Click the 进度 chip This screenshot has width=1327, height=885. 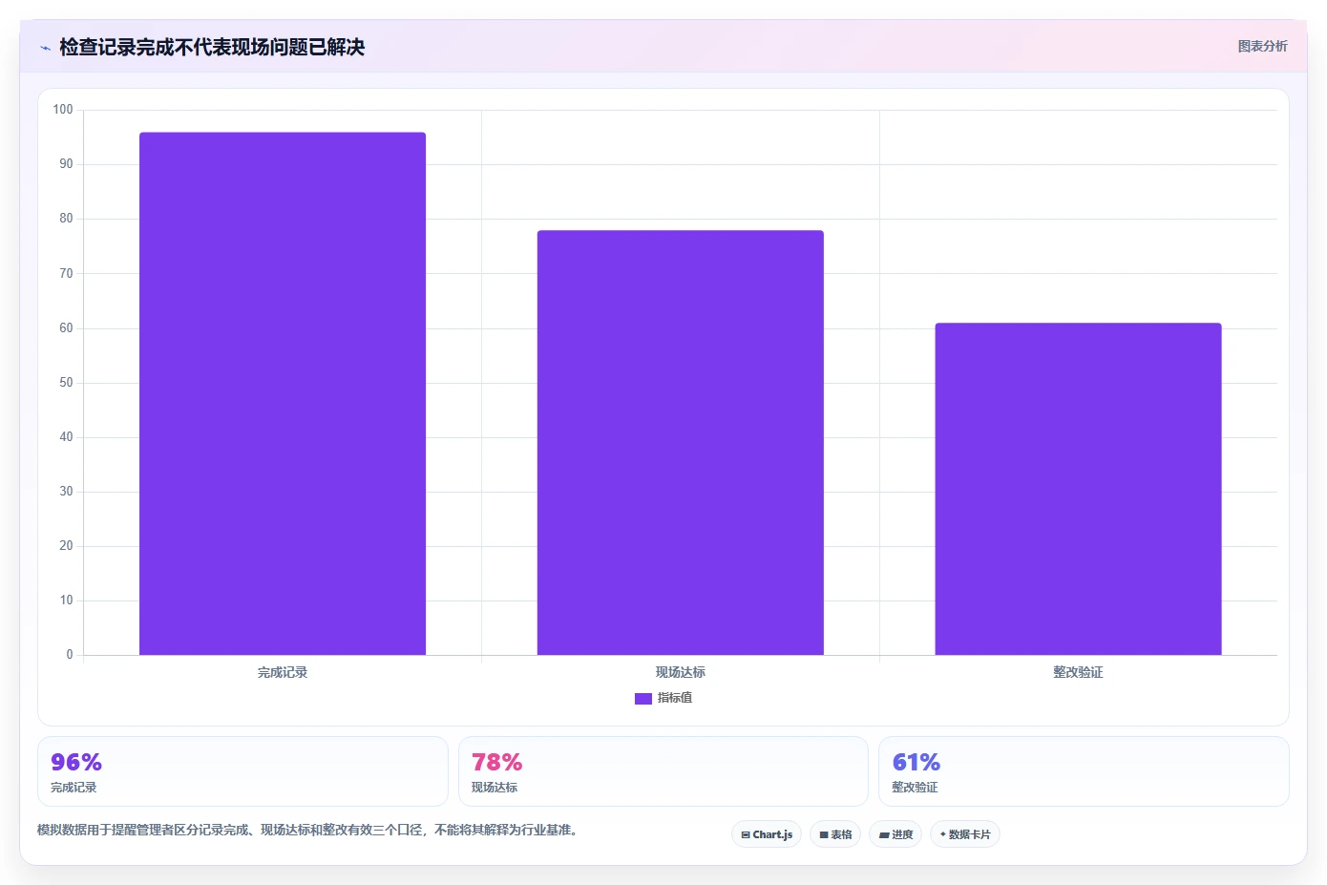tap(895, 834)
